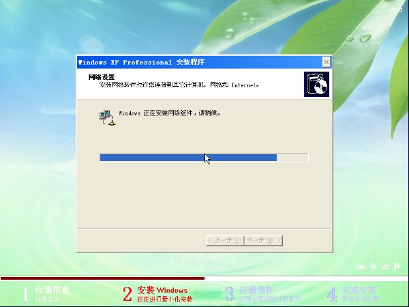Close the Windows XP setup dialog
The height and width of the screenshot is (307, 409).
tap(327, 62)
